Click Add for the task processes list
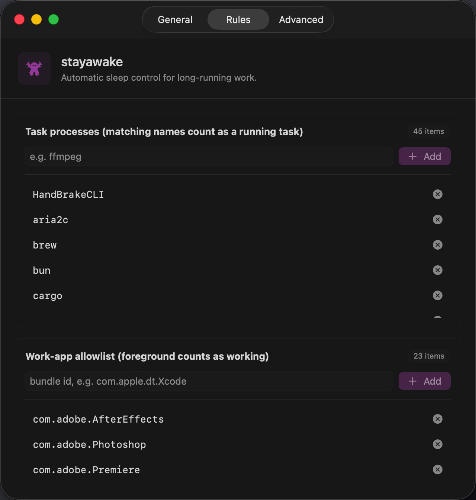Screen dimensions: 476x500 point(424,156)
